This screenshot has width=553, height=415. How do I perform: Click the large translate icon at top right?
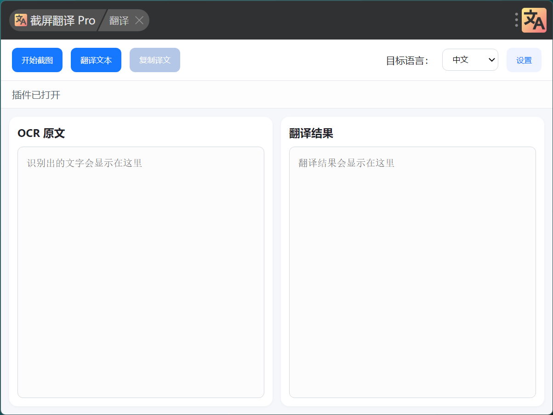tap(534, 20)
